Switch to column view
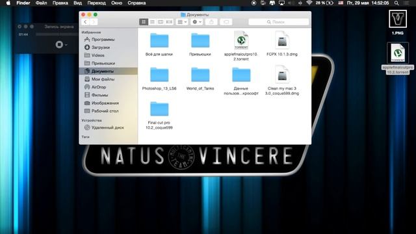This screenshot has width=416, height=234. coord(161,21)
